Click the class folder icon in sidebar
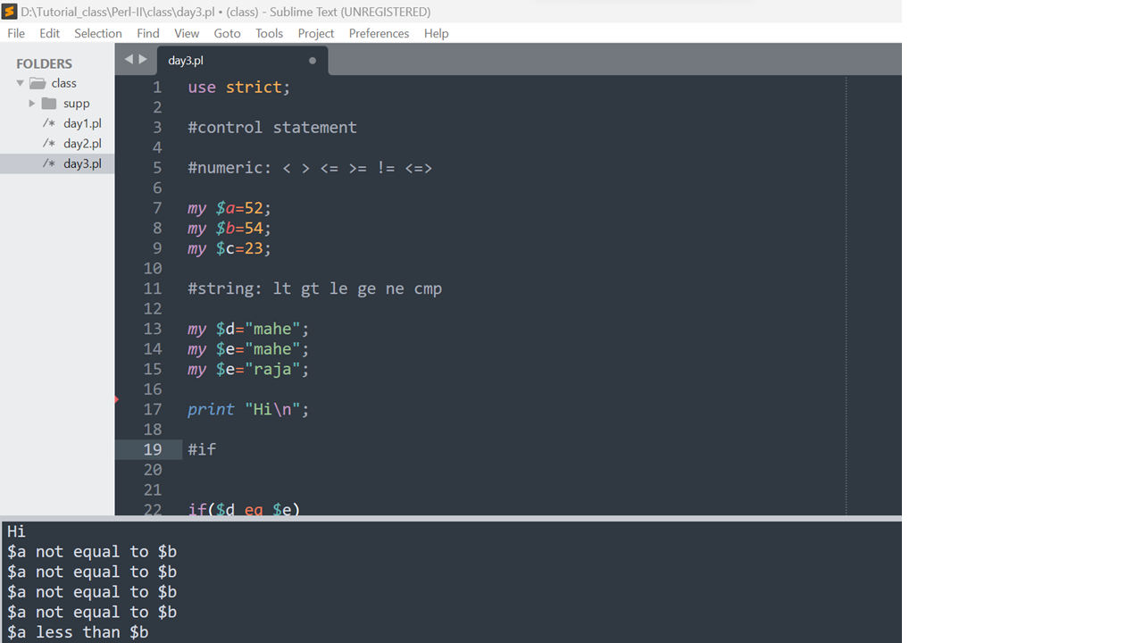 pyautogui.click(x=38, y=83)
